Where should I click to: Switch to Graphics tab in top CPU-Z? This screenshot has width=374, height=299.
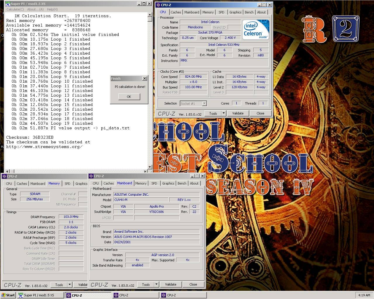235,12
